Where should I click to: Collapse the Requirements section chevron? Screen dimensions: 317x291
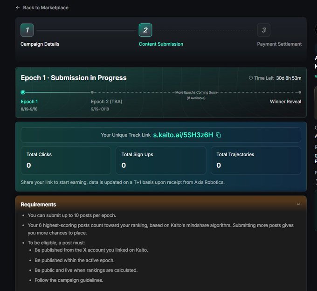click(298, 204)
